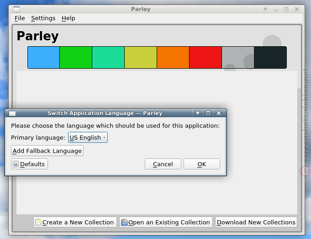Click the folder icon on Open button

click(x=124, y=222)
